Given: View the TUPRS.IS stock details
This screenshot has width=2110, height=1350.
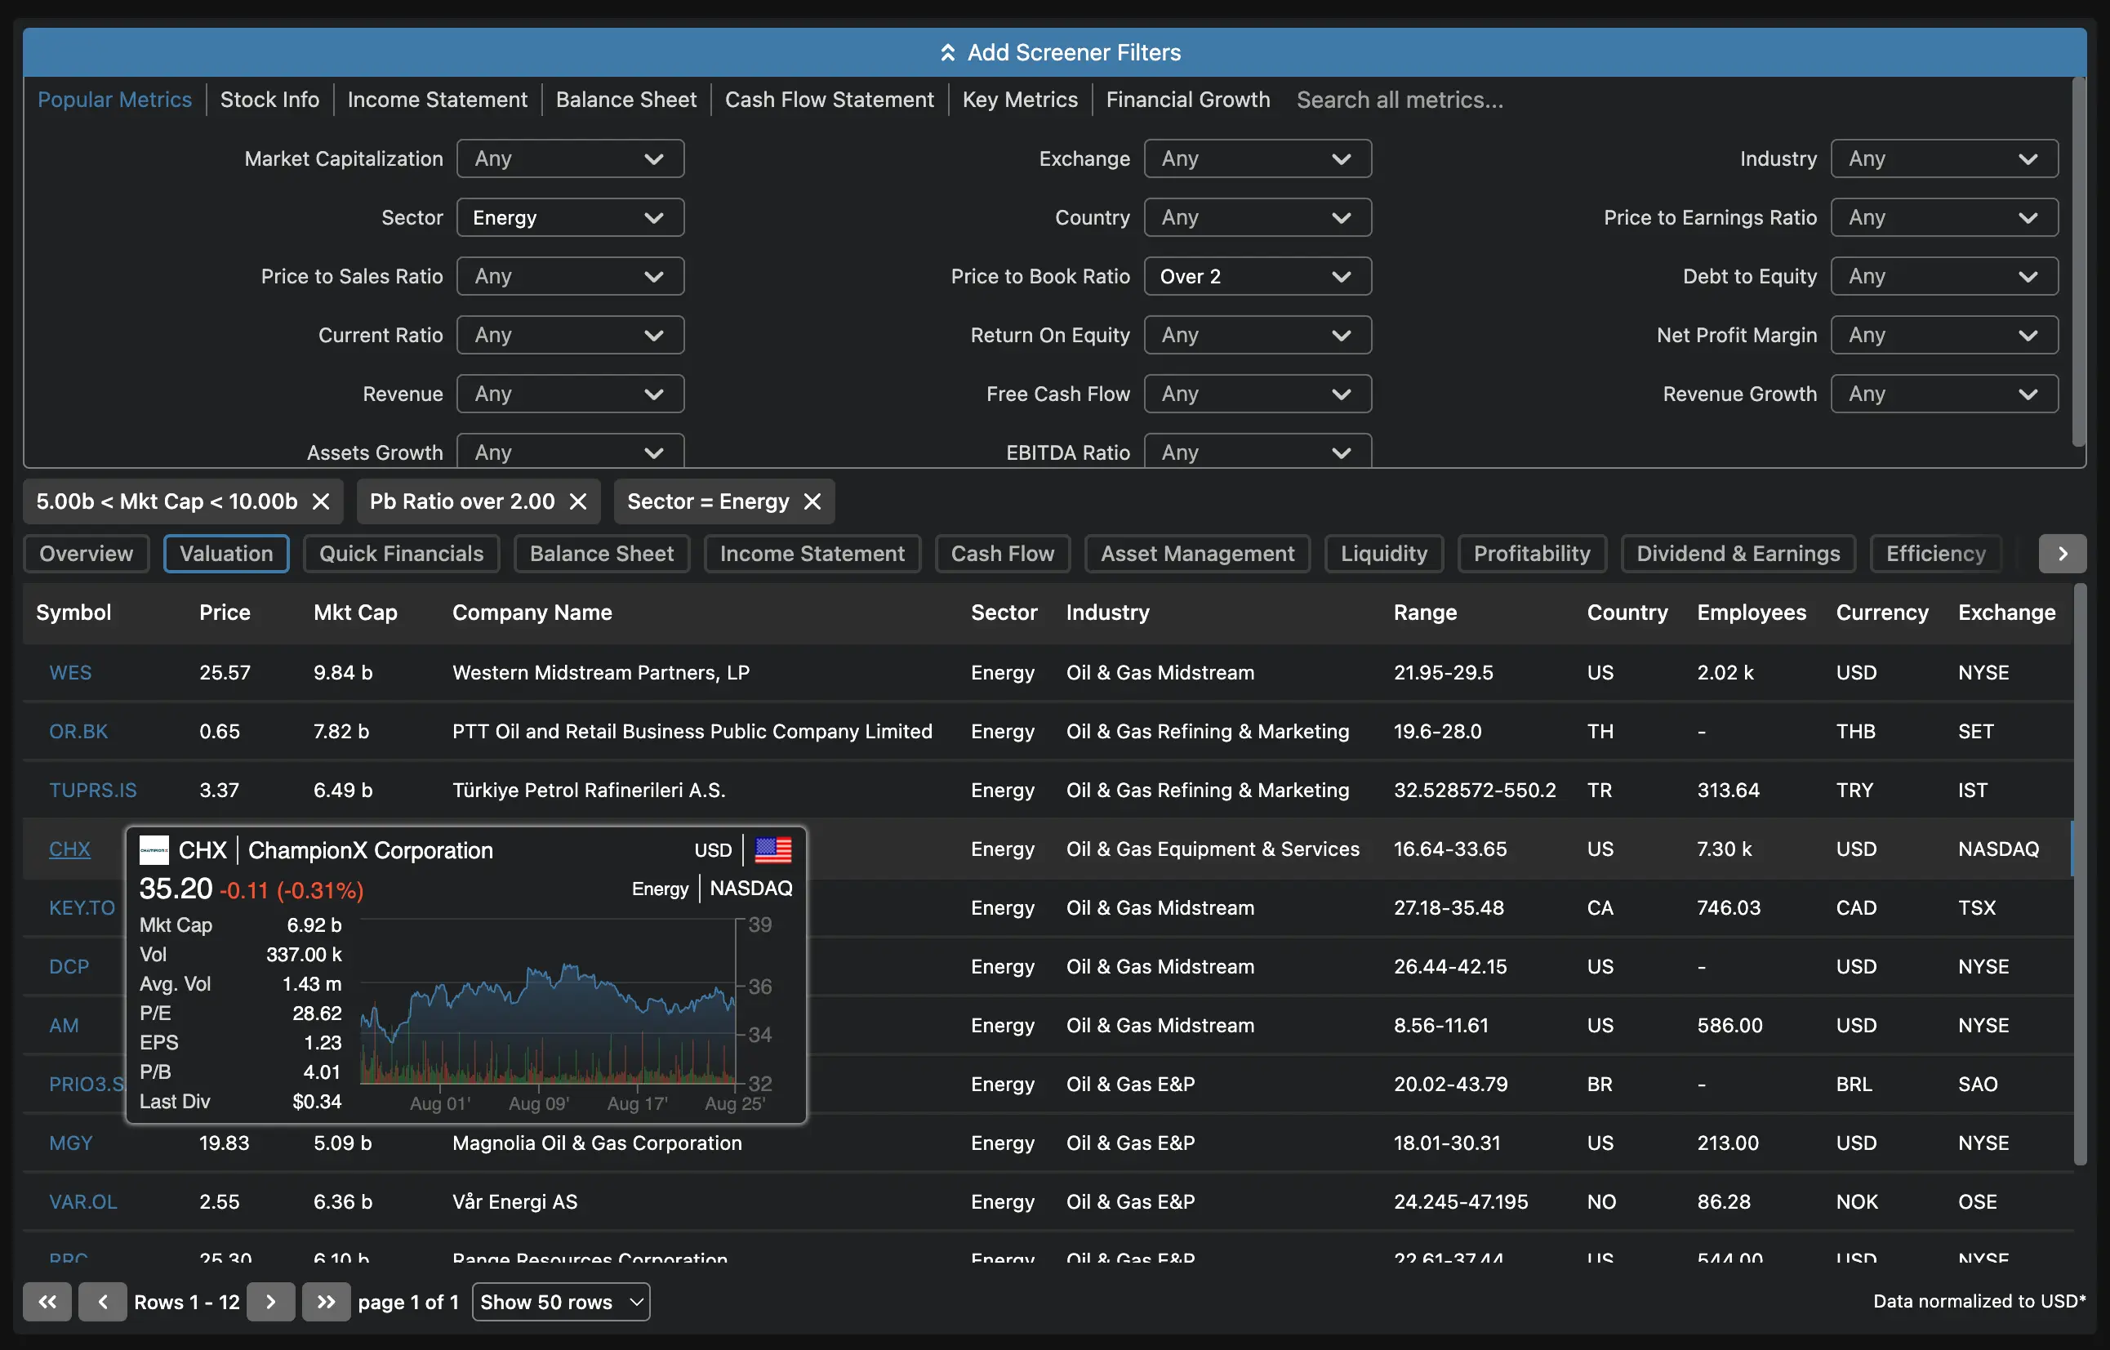Looking at the screenshot, I should point(93,789).
